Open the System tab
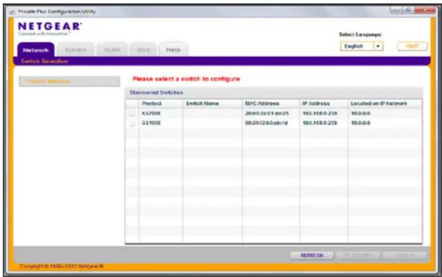This screenshot has width=442, height=277. click(x=75, y=50)
